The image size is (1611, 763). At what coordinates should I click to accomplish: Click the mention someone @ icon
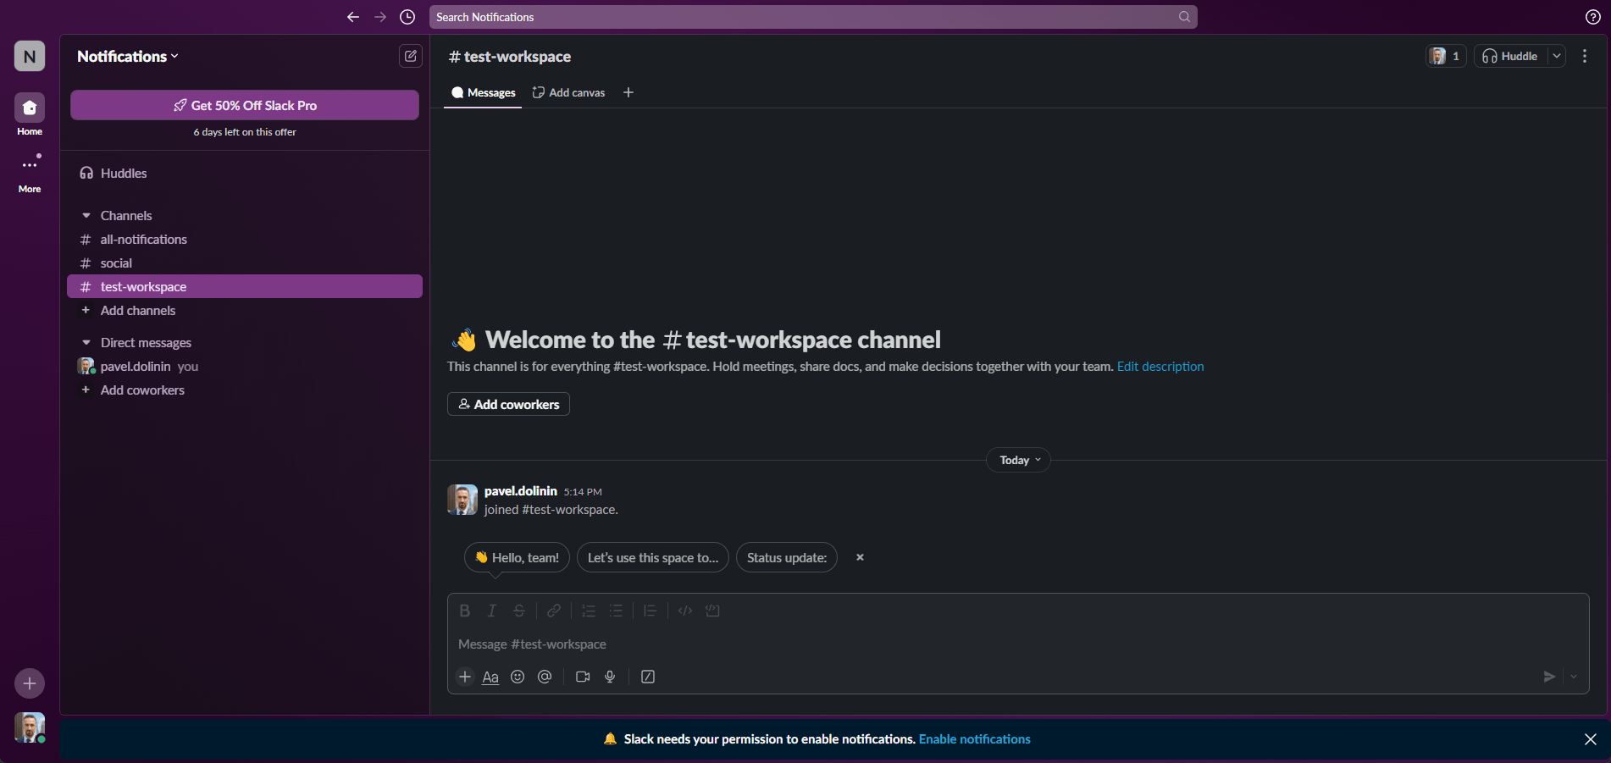coord(545,677)
